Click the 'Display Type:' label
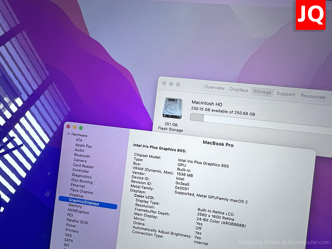The image size is (332, 249). coord(147,202)
